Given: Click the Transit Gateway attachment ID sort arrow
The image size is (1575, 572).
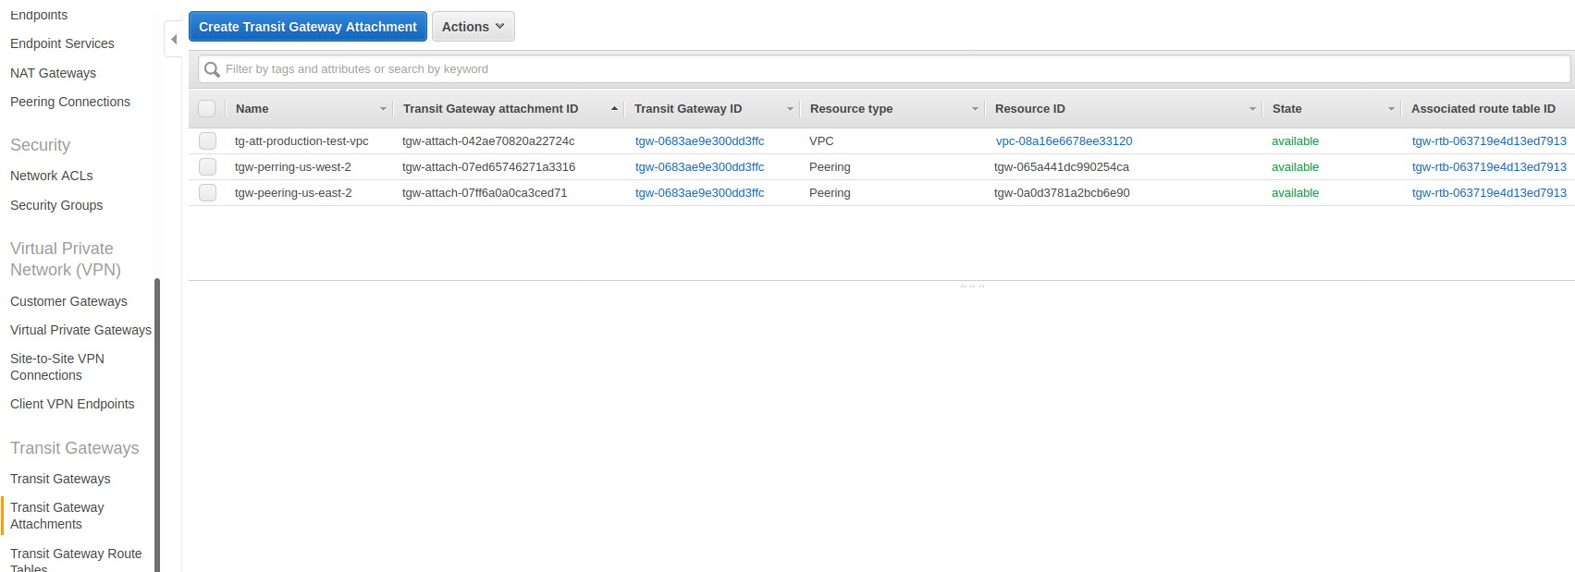Looking at the screenshot, I should click(x=614, y=109).
